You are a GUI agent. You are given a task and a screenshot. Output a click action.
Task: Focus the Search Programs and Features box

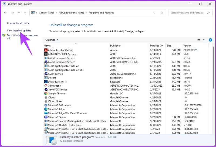click(x=191, y=13)
